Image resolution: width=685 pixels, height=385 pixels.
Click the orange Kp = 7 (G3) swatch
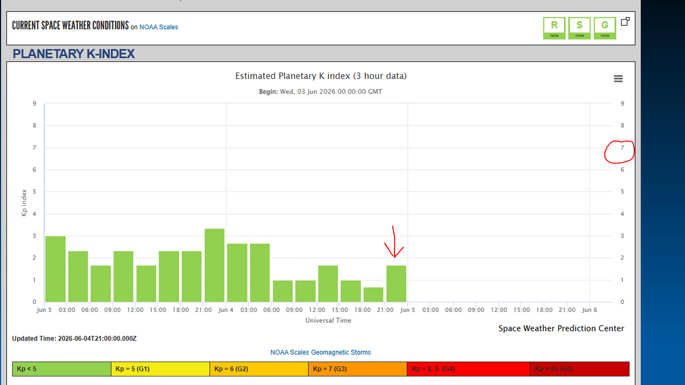click(358, 369)
